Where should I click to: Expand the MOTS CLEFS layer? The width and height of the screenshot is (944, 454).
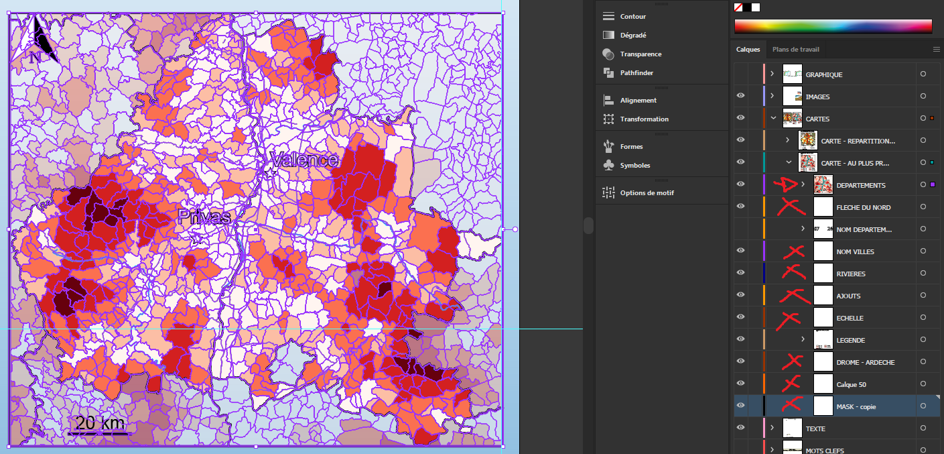pos(772,449)
